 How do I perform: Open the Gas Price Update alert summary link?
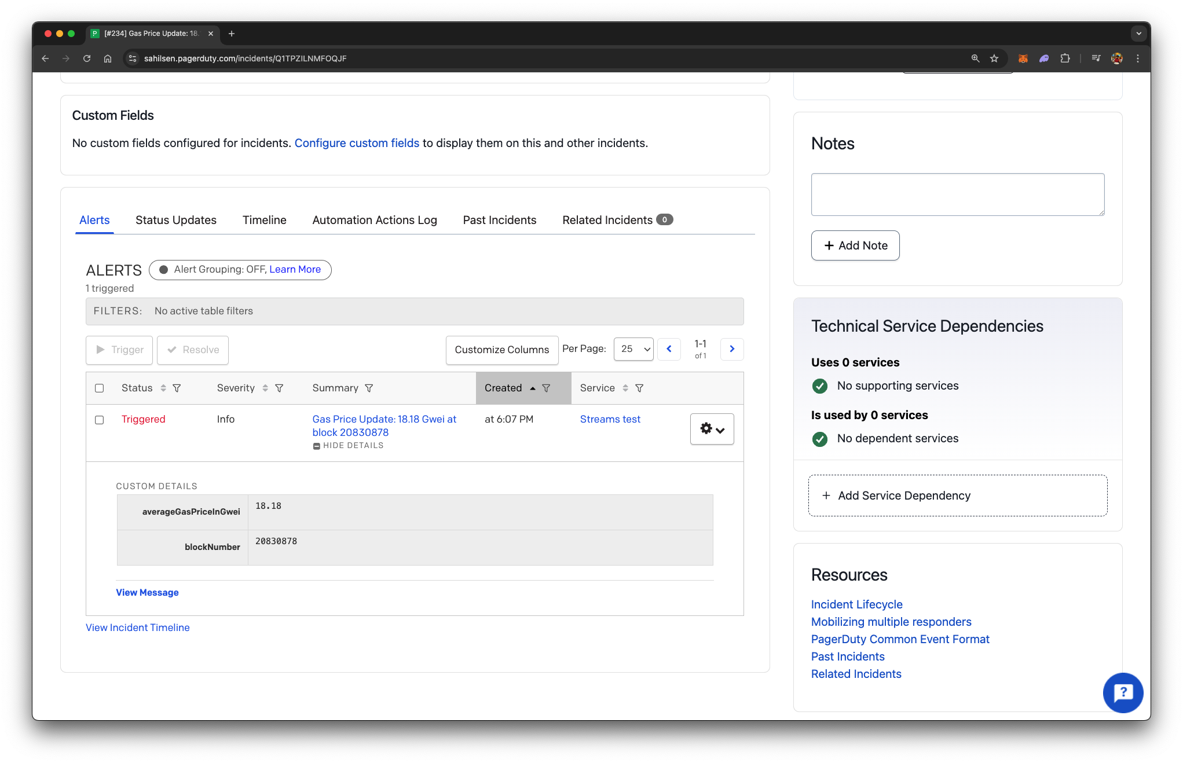pos(384,426)
